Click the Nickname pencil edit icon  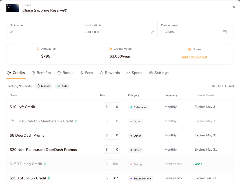(11, 32)
